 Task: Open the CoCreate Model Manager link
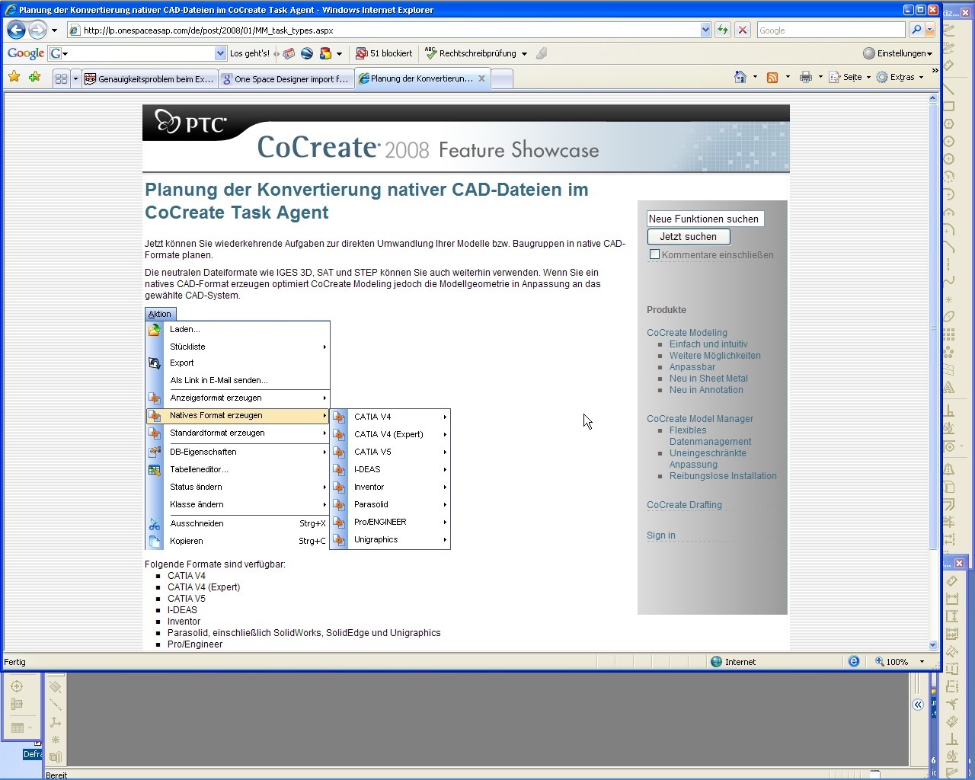pos(699,419)
